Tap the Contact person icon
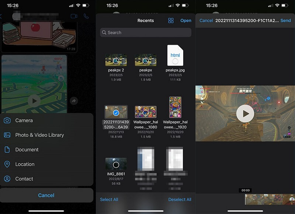Screen dimensions: 295x214 pyautogui.click(x=7, y=179)
